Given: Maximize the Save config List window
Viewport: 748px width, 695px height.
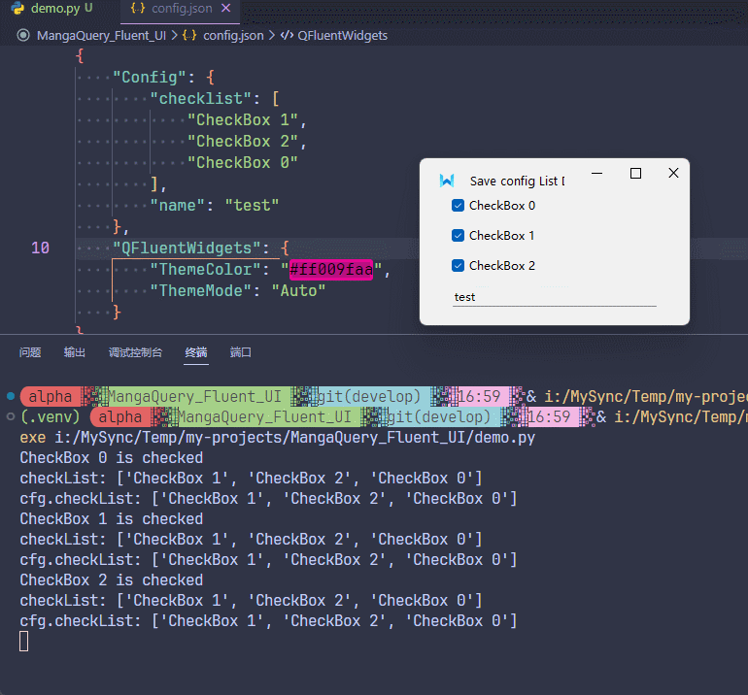Looking at the screenshot, I should (x=635, y=174).
